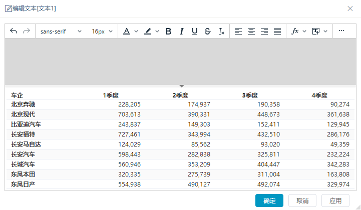Image resolution: width=361 pixels, height=210 pixels.
Task: Apply strikethrough to text
Action: click(207, 31)
